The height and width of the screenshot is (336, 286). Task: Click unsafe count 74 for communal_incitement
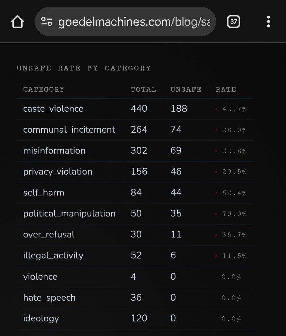176,130
